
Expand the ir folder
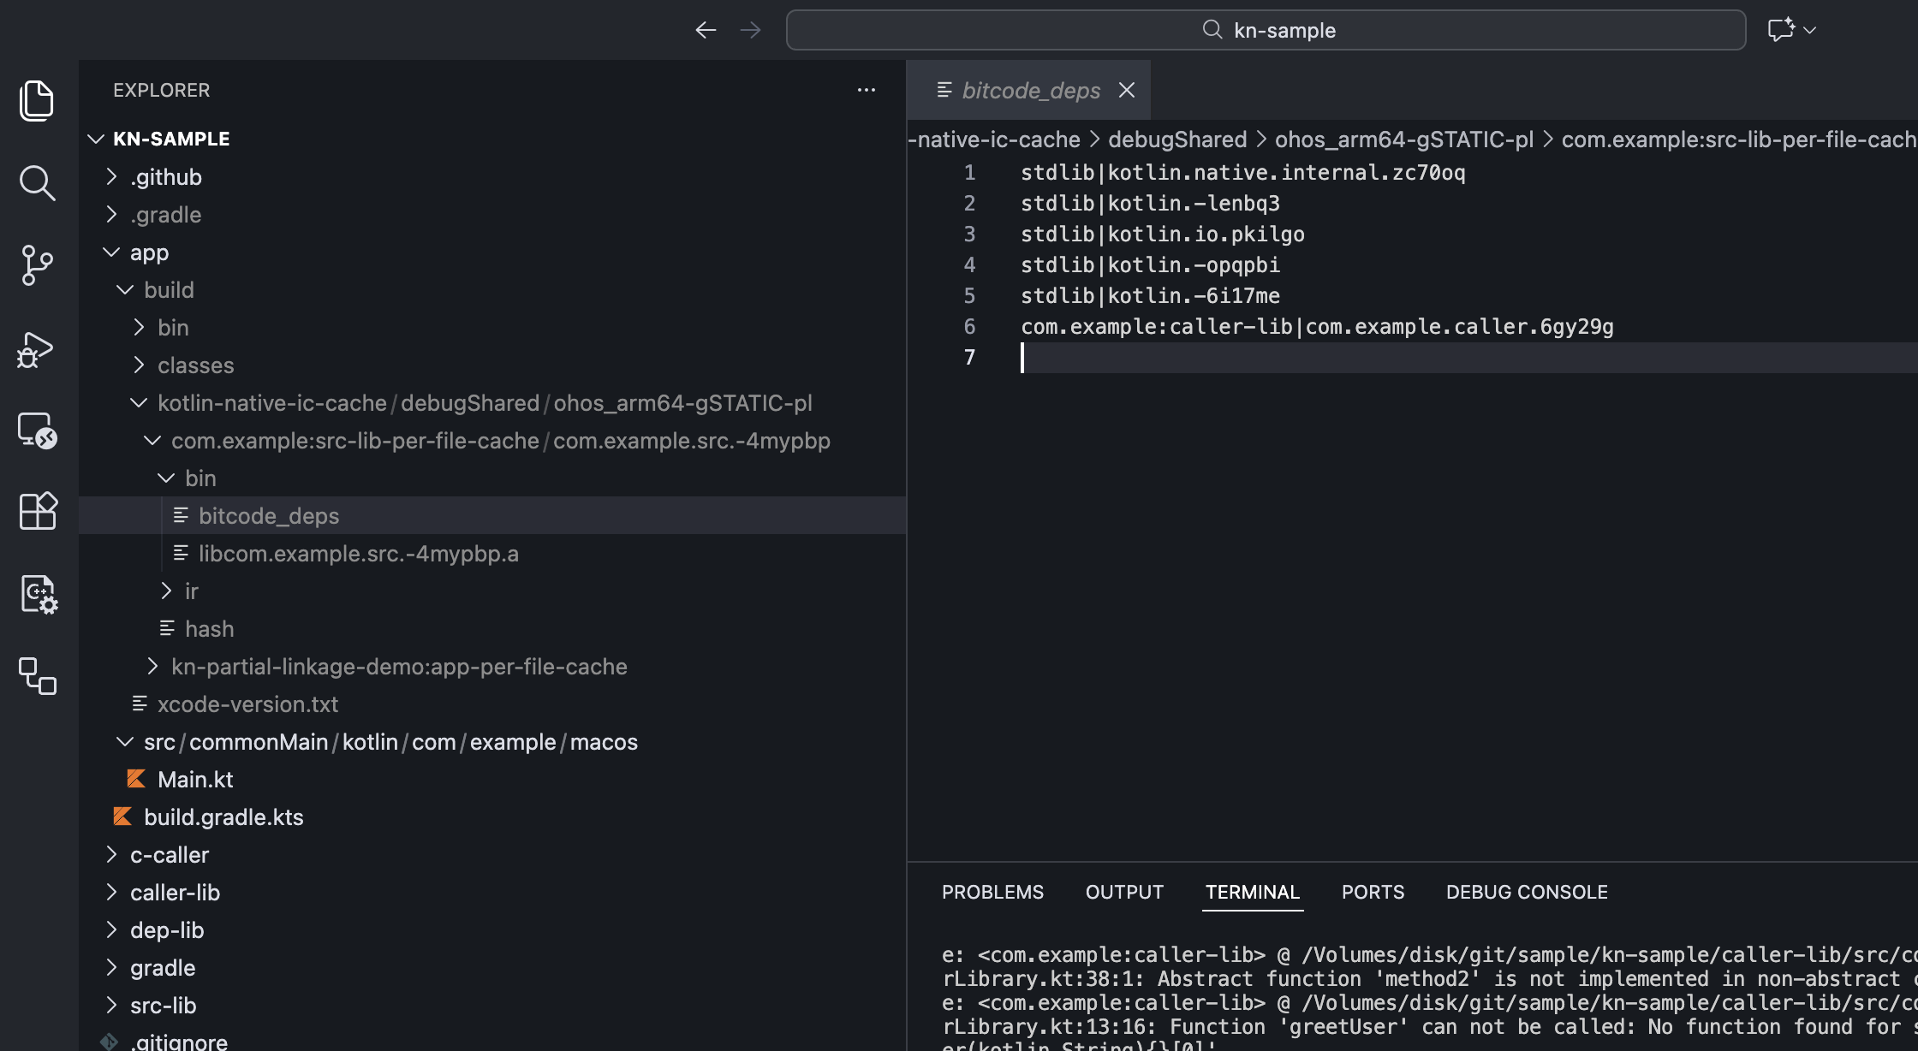coord(191,591)
